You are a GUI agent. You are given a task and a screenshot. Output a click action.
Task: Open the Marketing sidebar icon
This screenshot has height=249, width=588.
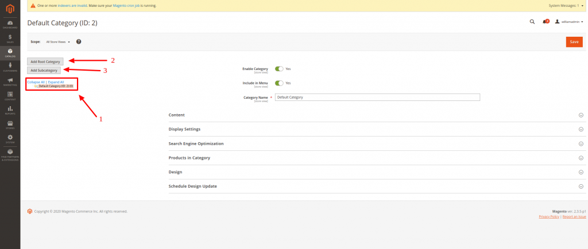[x=10, y=81]
